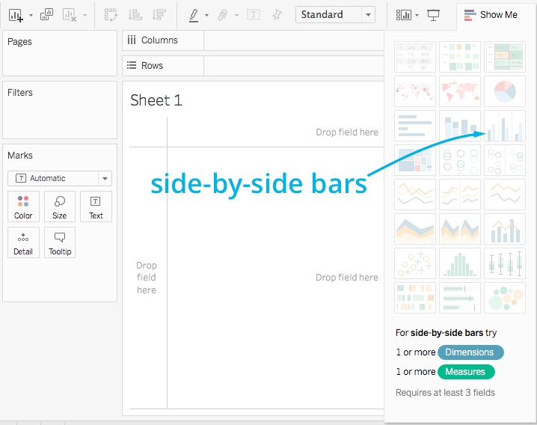Image resolution: width=537 pixels, height=425 pixels.
Task: Select the side-by-side bars chart thumbnail
Action: click(x=504, y=126)
